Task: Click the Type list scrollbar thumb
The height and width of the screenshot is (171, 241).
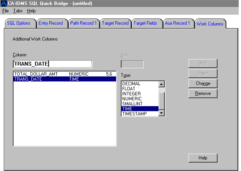Action: tap(162, 101)
